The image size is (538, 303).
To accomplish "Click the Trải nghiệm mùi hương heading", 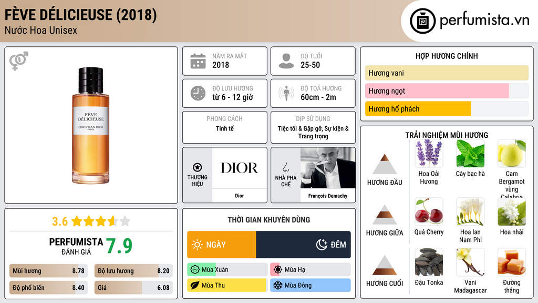I will click(447, 135).
